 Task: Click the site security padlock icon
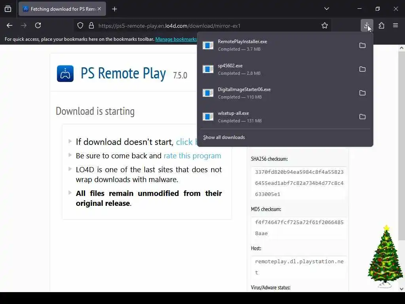click(x=91, y=26)
